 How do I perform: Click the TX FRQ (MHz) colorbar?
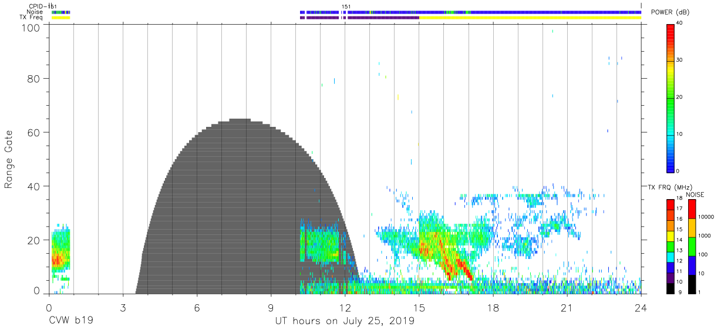[x=671, y=246]
